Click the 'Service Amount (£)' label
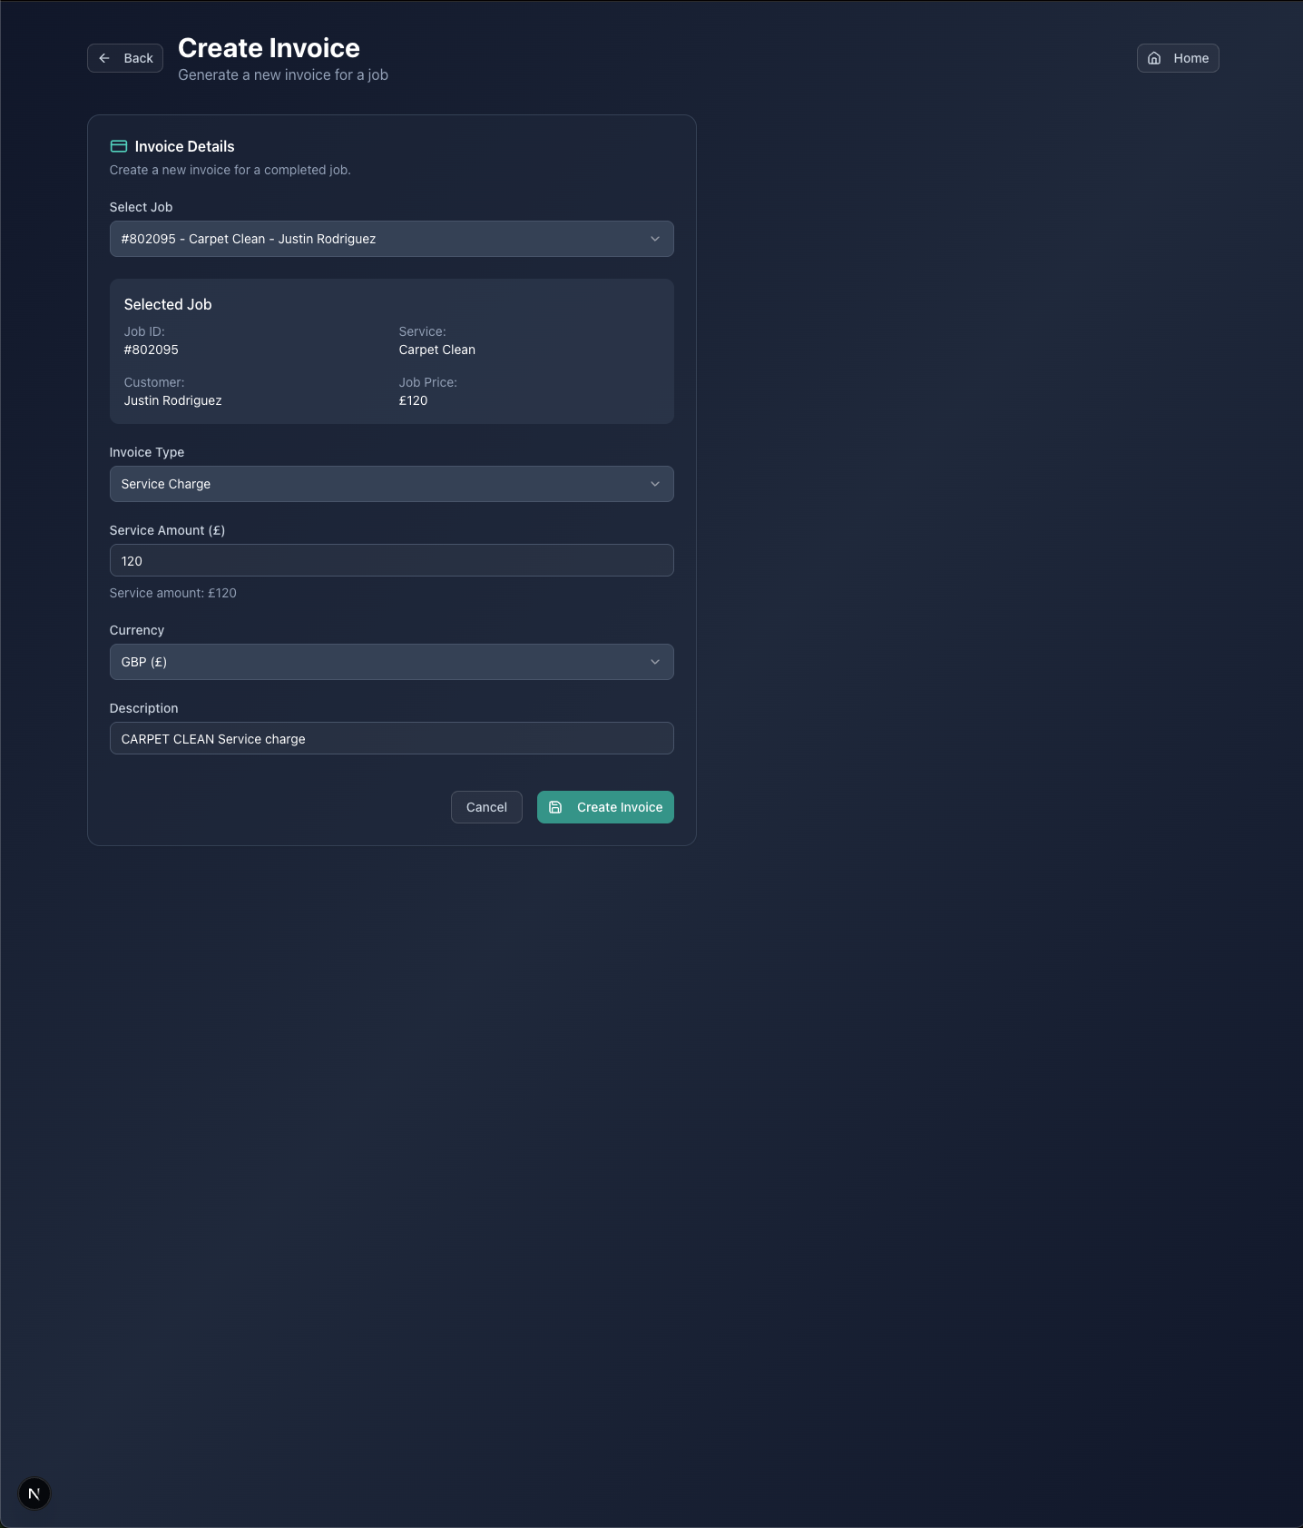The width and height of the screenshot is (1303, 1528). [167, 530]
